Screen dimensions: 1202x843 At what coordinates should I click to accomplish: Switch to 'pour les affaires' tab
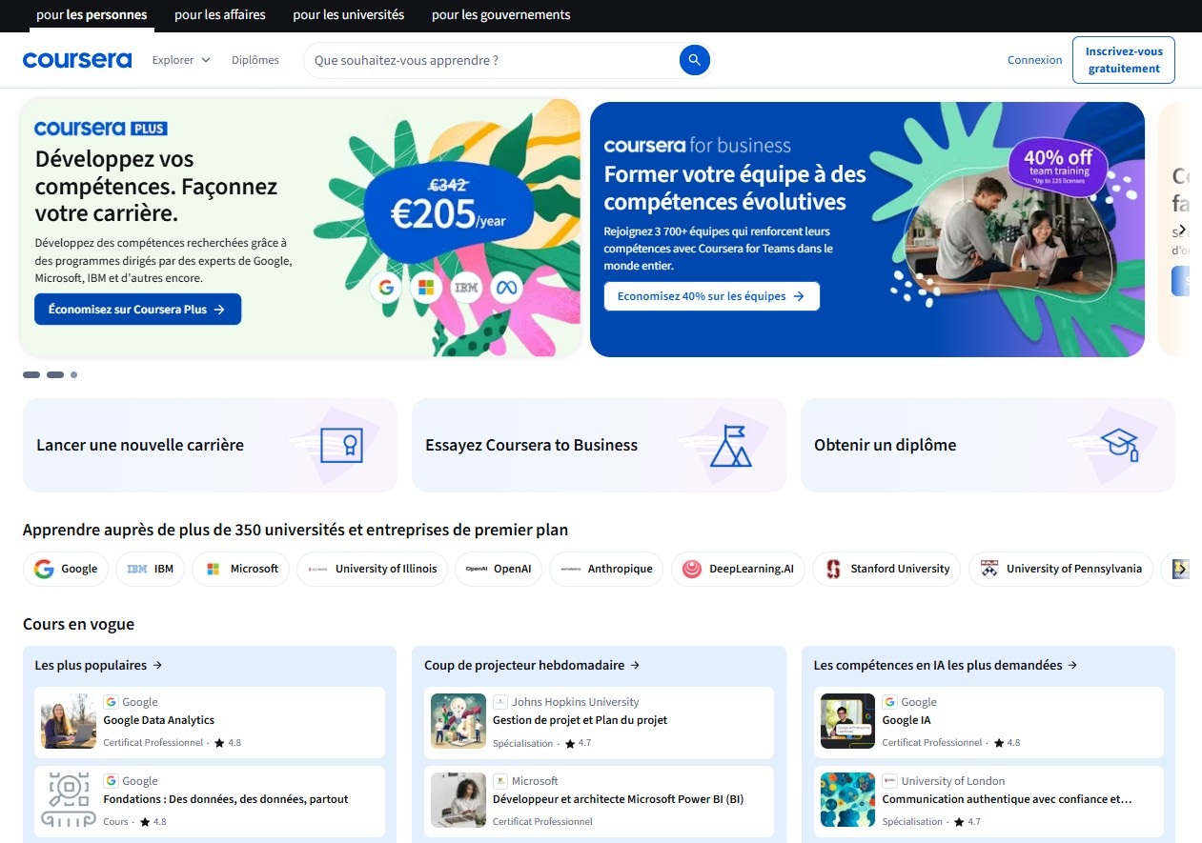pos(220,15)
